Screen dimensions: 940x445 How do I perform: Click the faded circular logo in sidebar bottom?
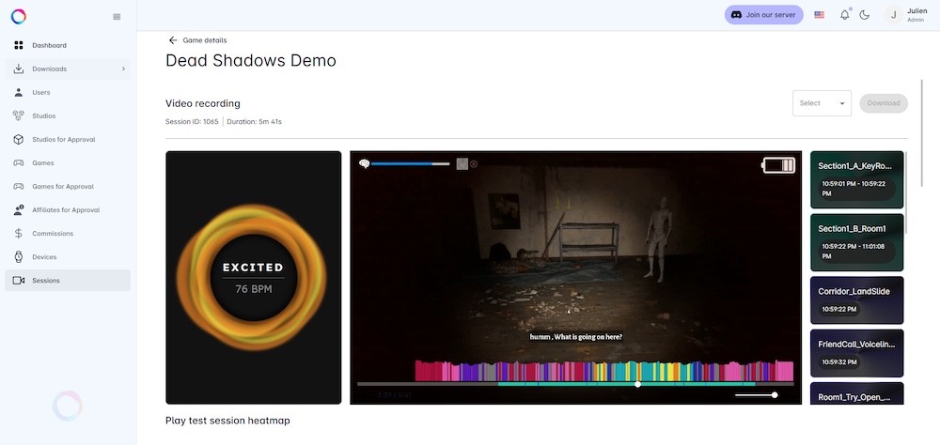(x=67, y=407)
